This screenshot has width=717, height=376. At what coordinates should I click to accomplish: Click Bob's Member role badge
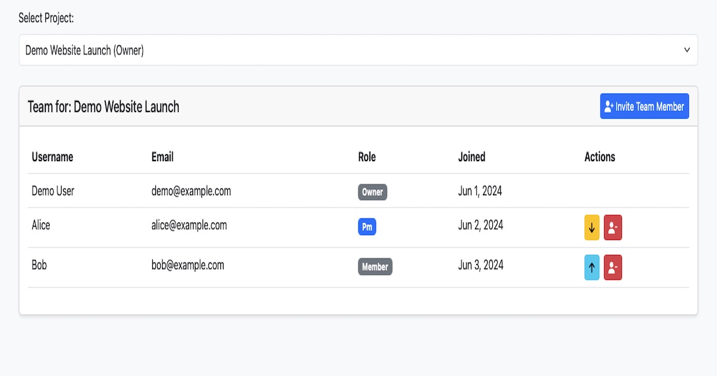pyautogui.click(x=375, y=267)
